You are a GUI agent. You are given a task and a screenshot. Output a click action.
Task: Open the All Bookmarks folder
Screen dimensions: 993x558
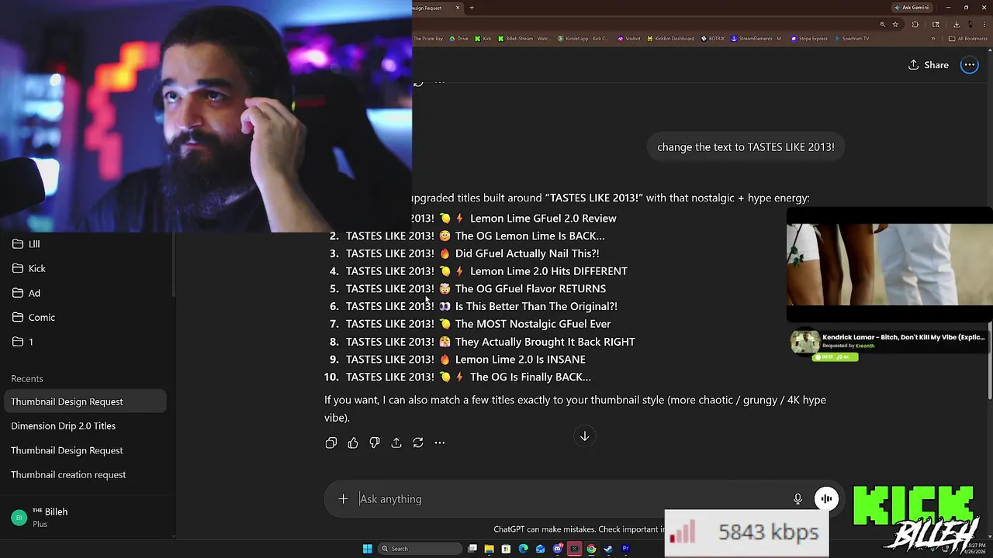tap(968, 39)
